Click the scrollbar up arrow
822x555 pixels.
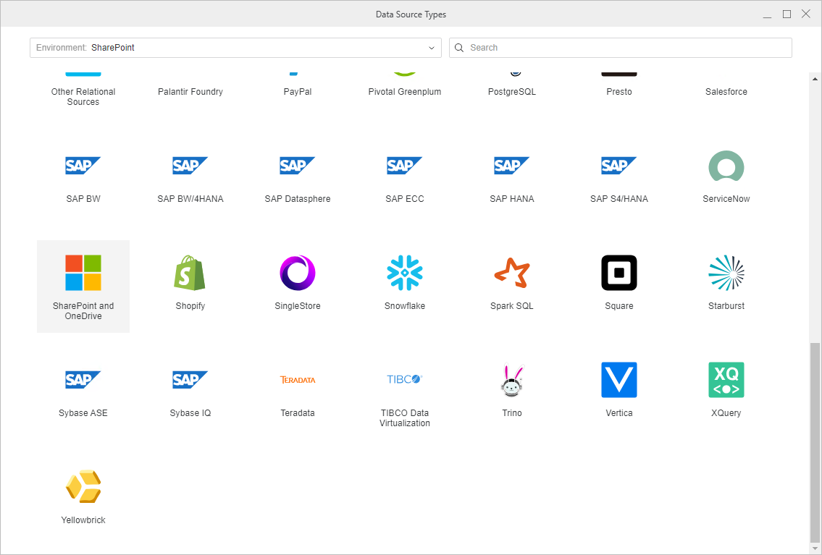(815, 79)
